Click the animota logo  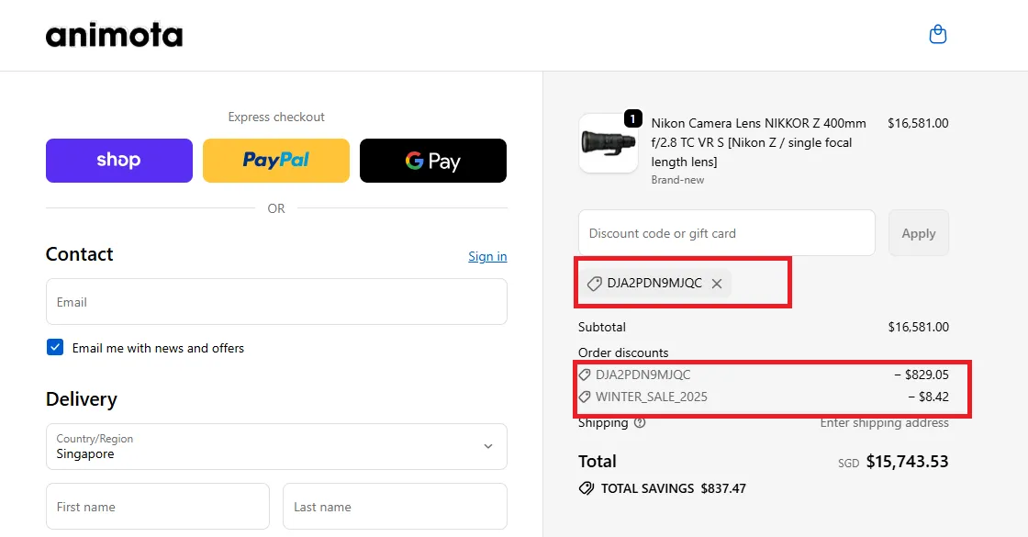pos(114,35)
